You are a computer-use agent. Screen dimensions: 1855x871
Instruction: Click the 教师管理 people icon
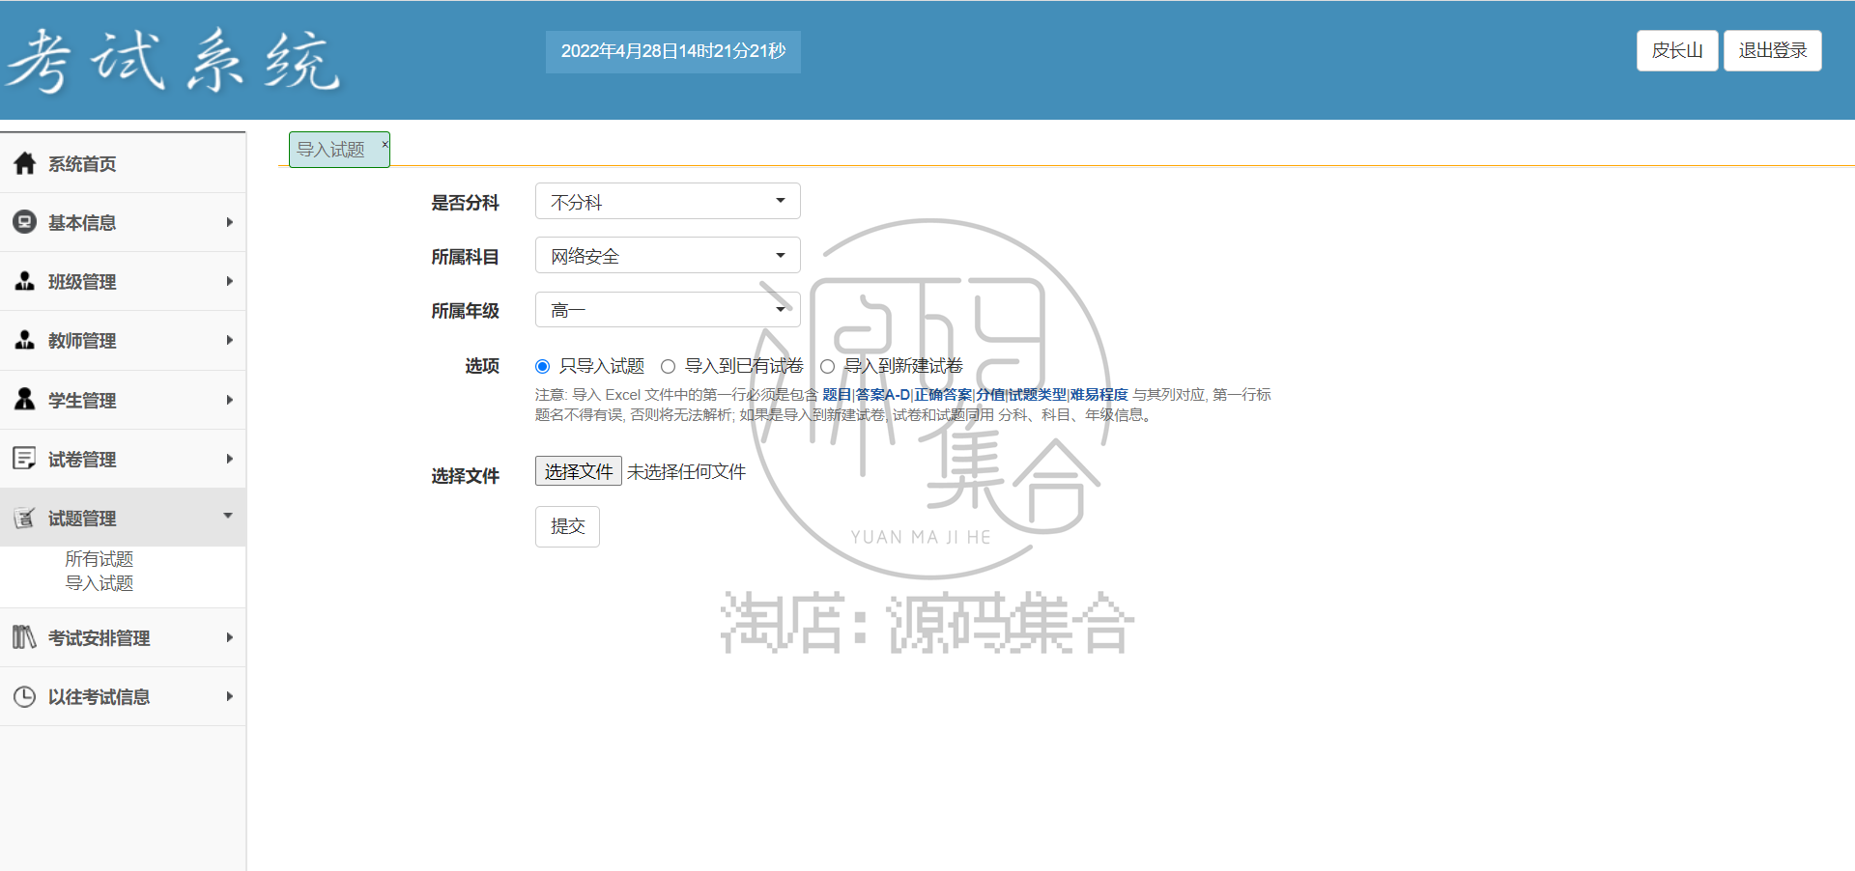click(x=25, y=340)
